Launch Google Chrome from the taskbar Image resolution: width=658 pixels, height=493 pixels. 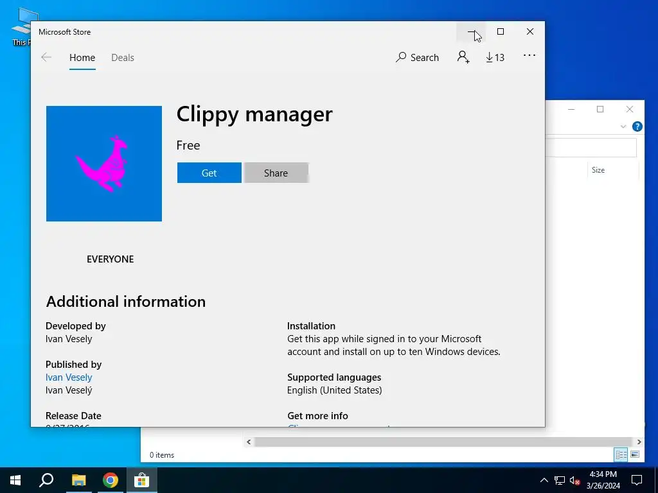click(x=111, y=480)
